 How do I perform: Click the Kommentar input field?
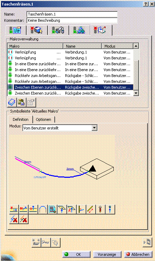click(x=72, y=20)
